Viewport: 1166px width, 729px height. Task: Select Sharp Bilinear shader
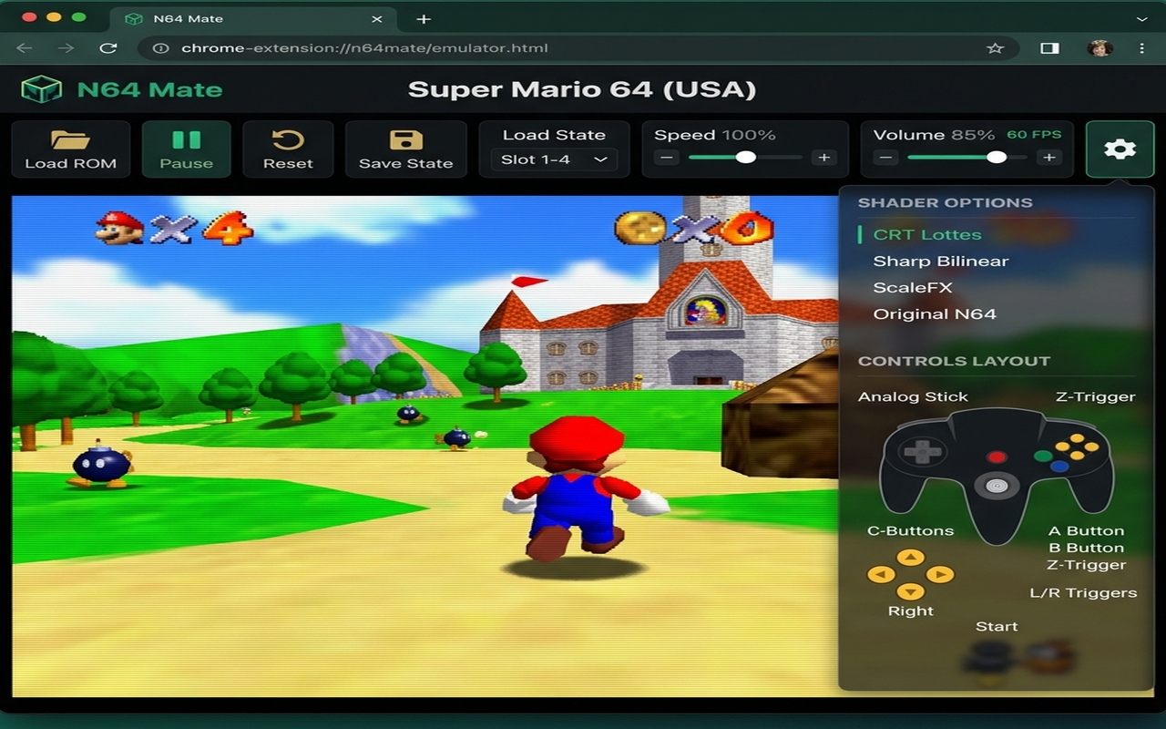(941, 261)
